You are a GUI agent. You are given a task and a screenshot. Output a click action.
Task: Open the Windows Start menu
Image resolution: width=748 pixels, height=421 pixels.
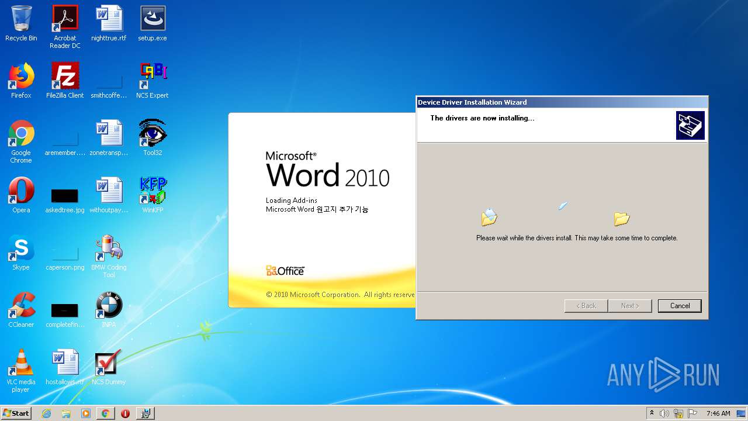coord(16,413)
